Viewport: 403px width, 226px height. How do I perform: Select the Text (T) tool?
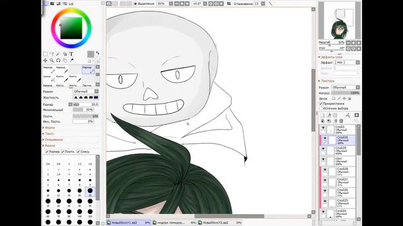(x=71, y=54)
